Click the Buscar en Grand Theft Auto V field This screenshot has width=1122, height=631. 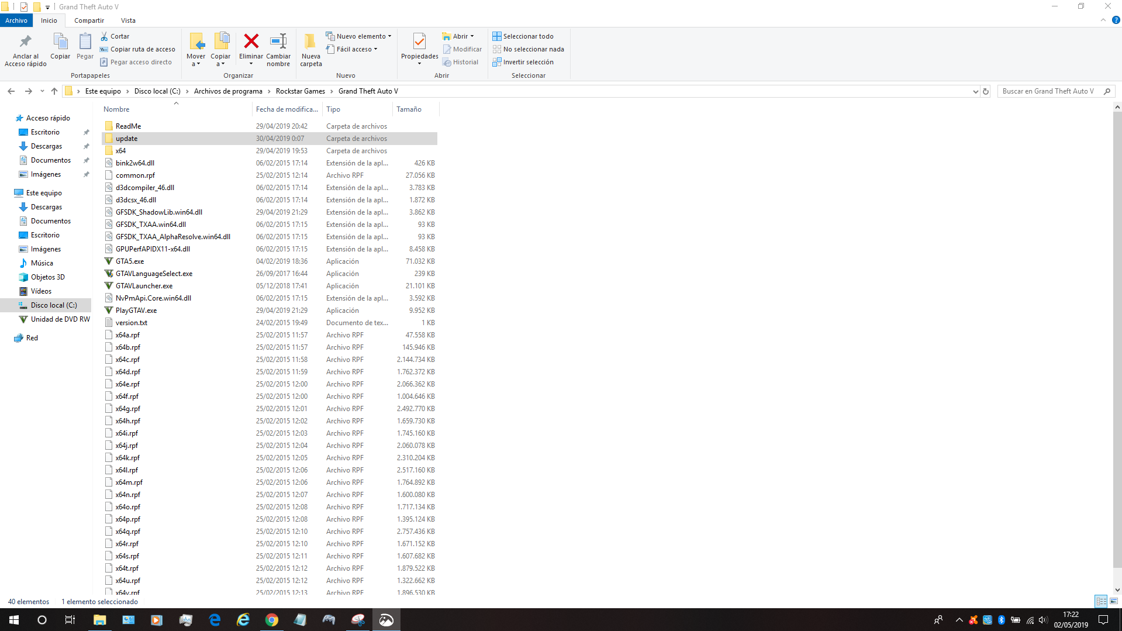click(1056, 91)
